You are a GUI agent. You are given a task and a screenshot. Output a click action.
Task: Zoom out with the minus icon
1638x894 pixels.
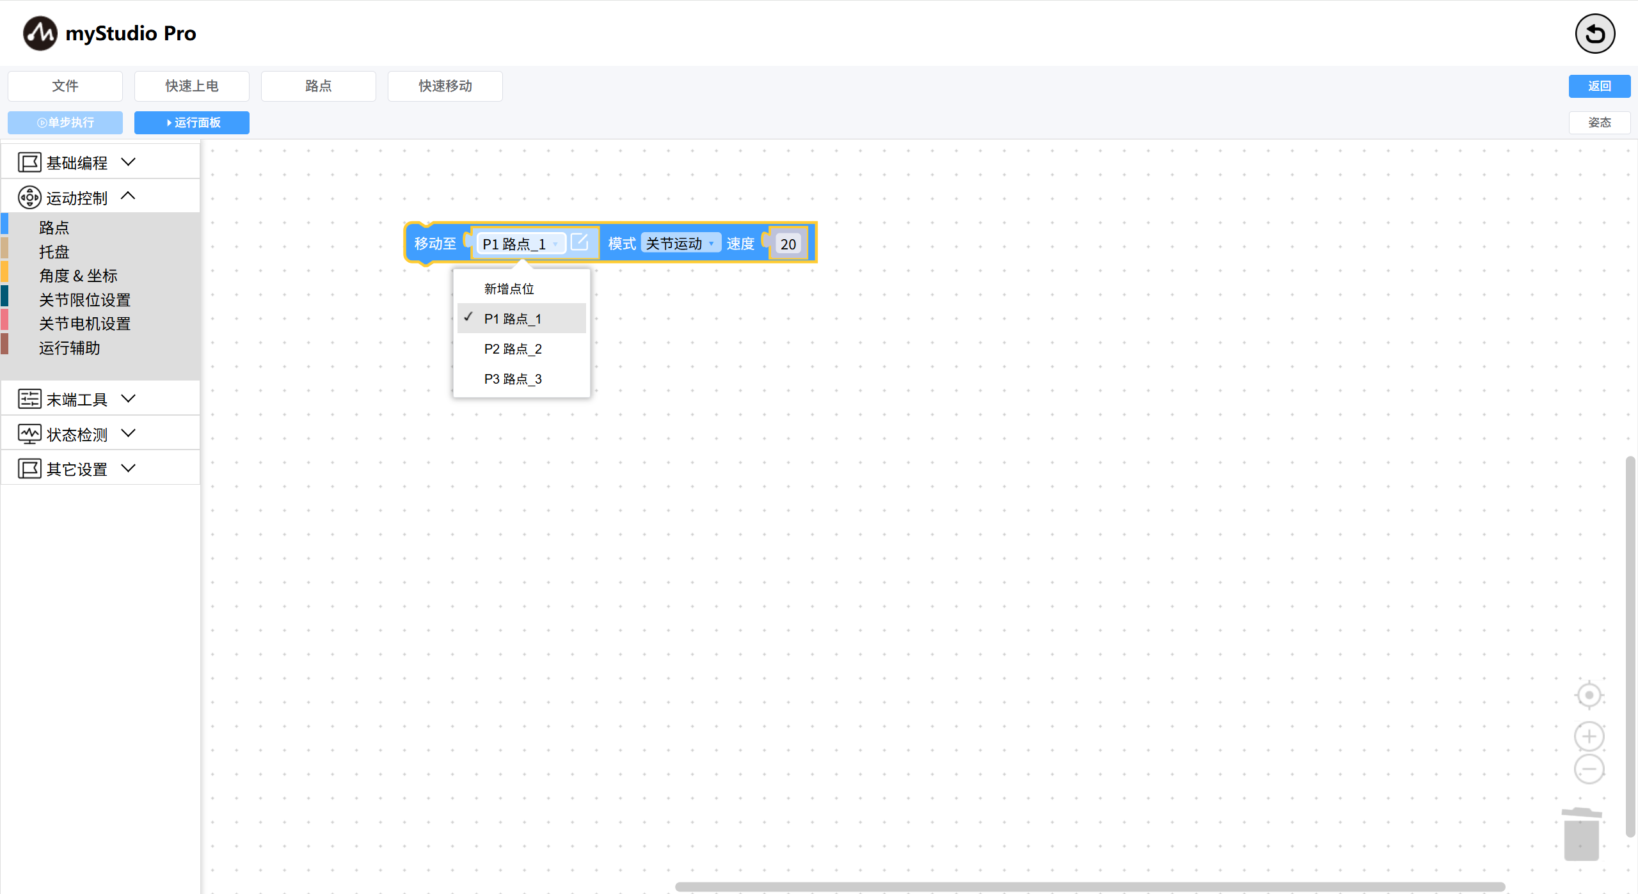coord(1589,769)
